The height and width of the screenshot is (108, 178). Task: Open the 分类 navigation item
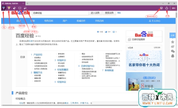pyautogui.click(x=33, y=21)
